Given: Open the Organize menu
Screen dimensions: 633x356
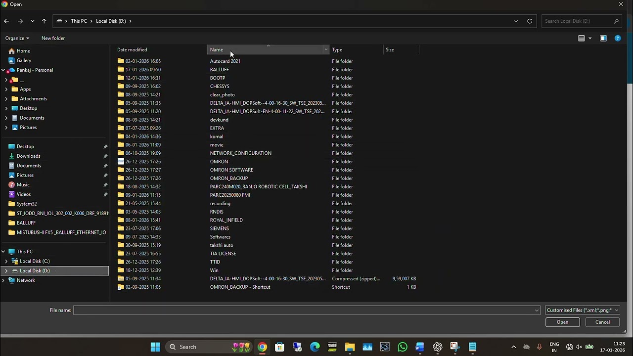Looking at the screenshot, I should point(17,38).
